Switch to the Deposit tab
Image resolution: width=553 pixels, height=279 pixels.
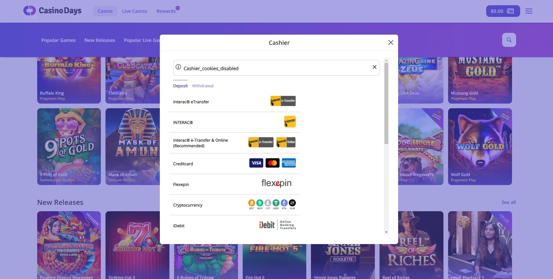[180, 86]
